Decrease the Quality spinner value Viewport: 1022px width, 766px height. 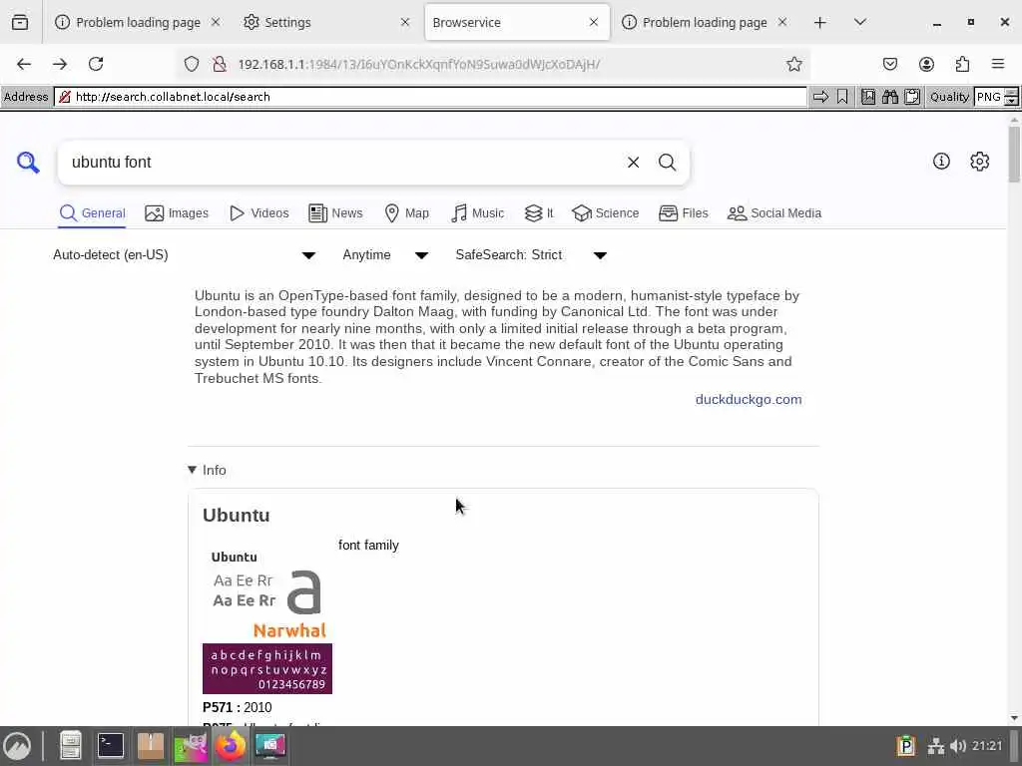coord(1012,102)
